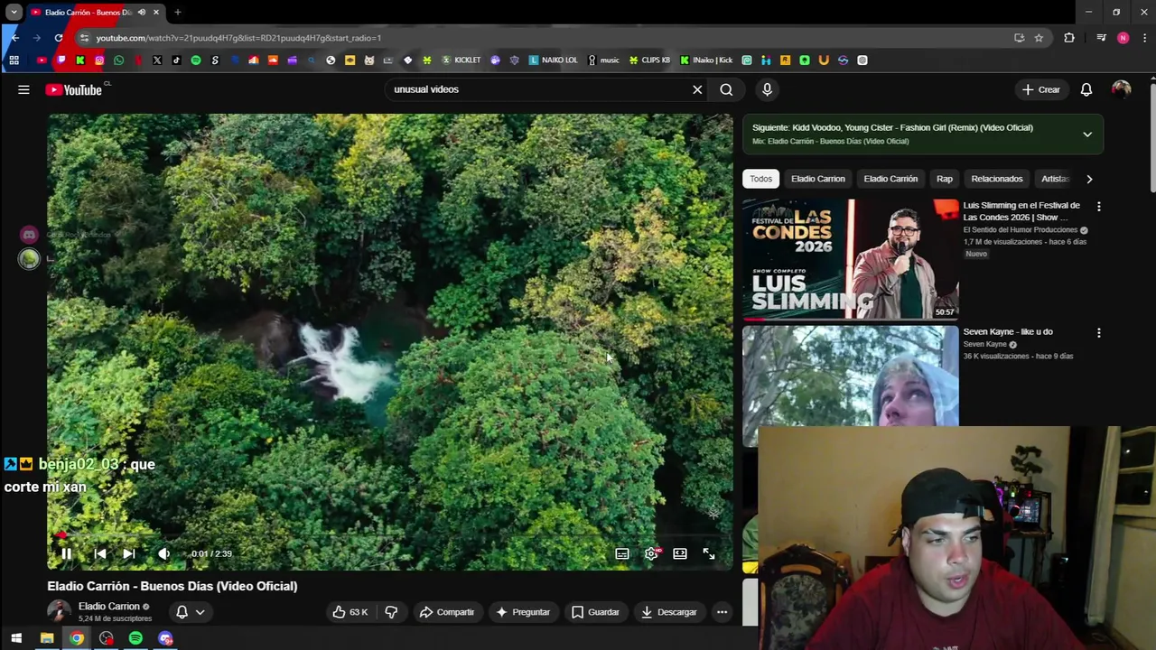Viewport: 1156px width, 650px height.
Task: Download video with Descargar button
Action: [x=669, y=612]
